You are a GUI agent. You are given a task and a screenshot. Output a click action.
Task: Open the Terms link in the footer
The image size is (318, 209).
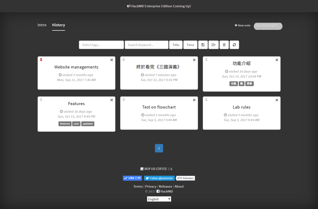pyautogui.click(x=138, y=186)
